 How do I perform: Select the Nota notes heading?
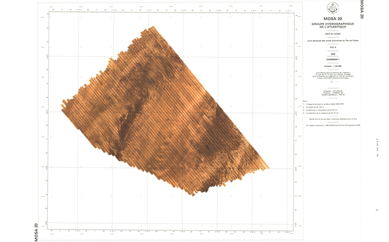click(x=305, y=100)
